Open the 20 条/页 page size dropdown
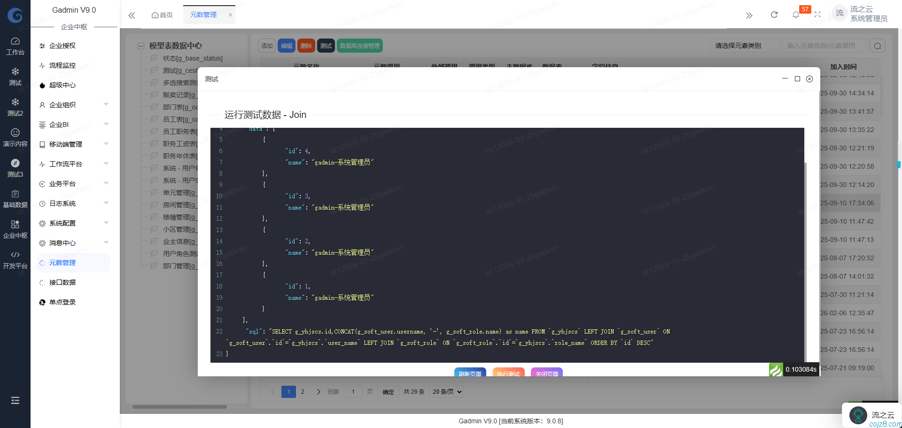The width and height of the screenshot is (902, 428). (447, 392)
